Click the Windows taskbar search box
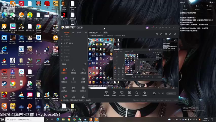The image size is (216, 122). click(25, 120)
